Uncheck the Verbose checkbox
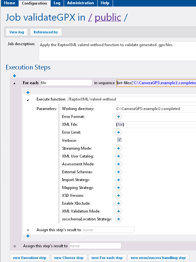The width and height of the screenshot is (196, 262). [120, 140]
